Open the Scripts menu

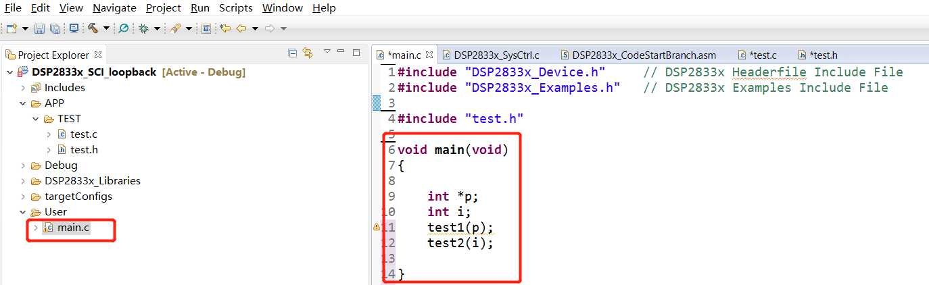click(x=236, y=8)
